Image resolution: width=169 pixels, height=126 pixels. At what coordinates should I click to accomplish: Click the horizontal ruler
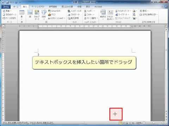pos(85,26)
